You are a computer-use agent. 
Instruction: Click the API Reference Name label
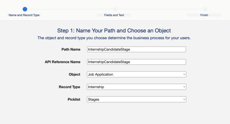click(63, 62)
